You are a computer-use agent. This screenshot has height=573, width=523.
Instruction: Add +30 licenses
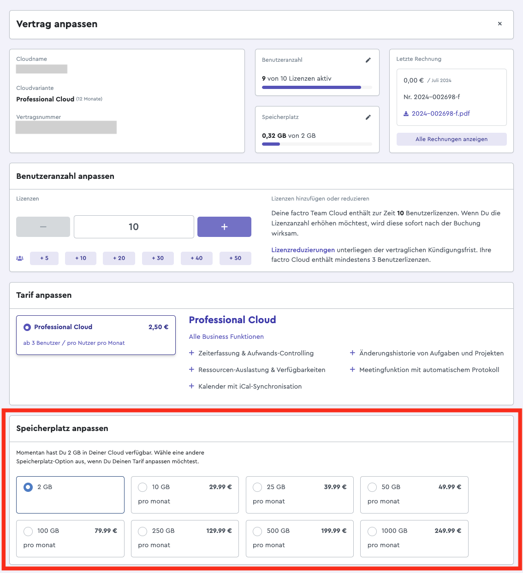click(158, 258)
